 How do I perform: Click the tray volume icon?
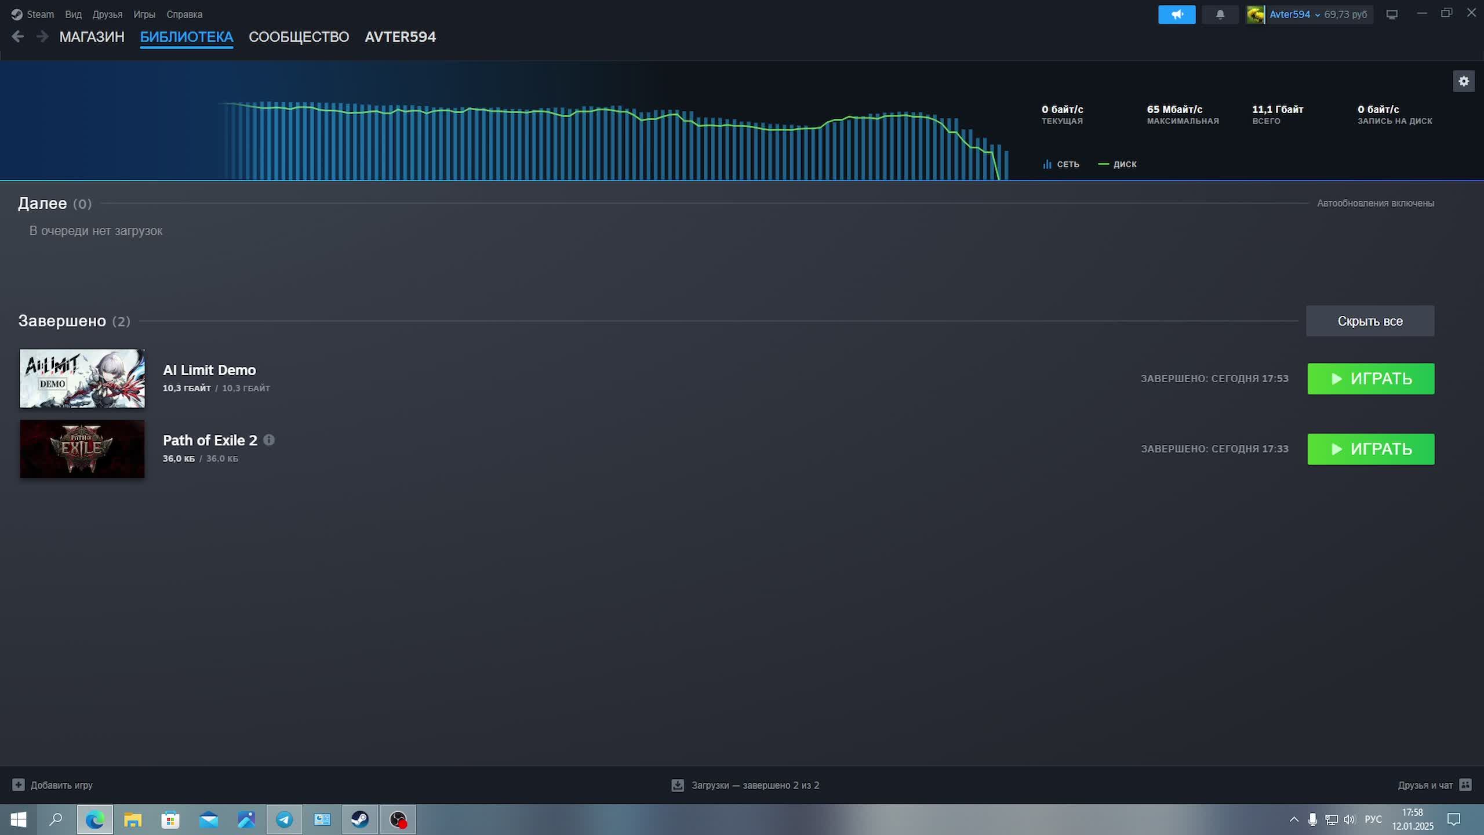(1350, 819)
